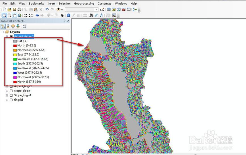Viewport: 246px width, 155px height.
Task: Expand the tingrid layer
Action: [7, 100]
